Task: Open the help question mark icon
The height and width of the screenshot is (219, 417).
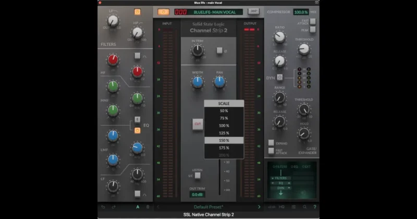Action: coord(315,207)
